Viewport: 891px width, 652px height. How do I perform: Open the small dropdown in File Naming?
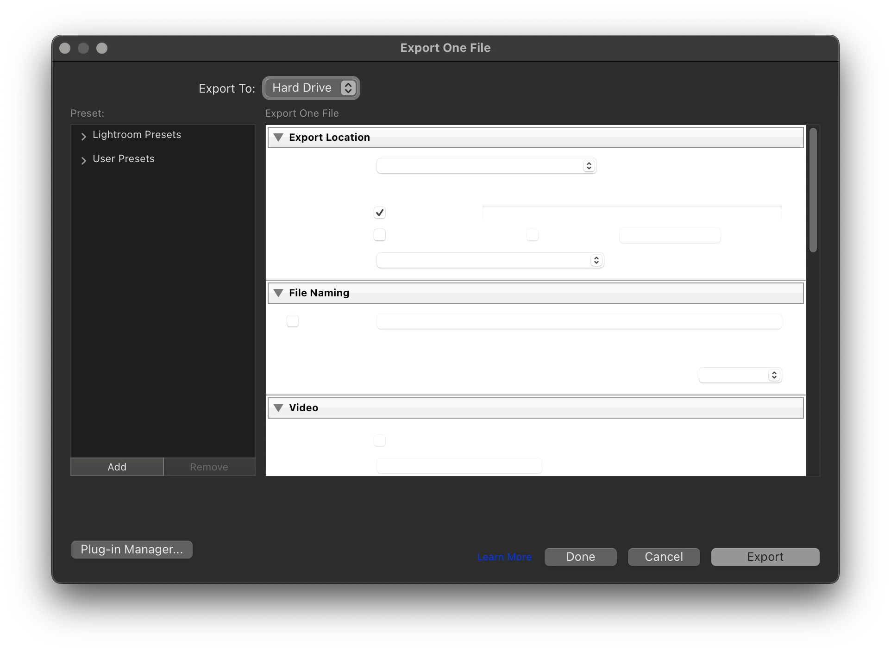740,375
